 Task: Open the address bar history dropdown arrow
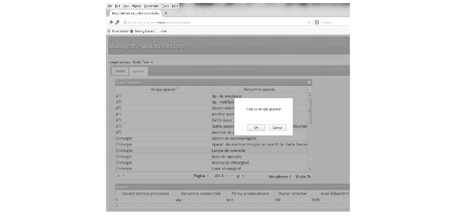pyautogui.click(x=305, y=22)
